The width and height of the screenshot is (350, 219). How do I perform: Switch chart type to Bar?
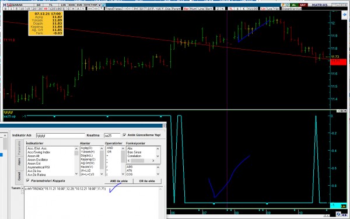(187, 9)
